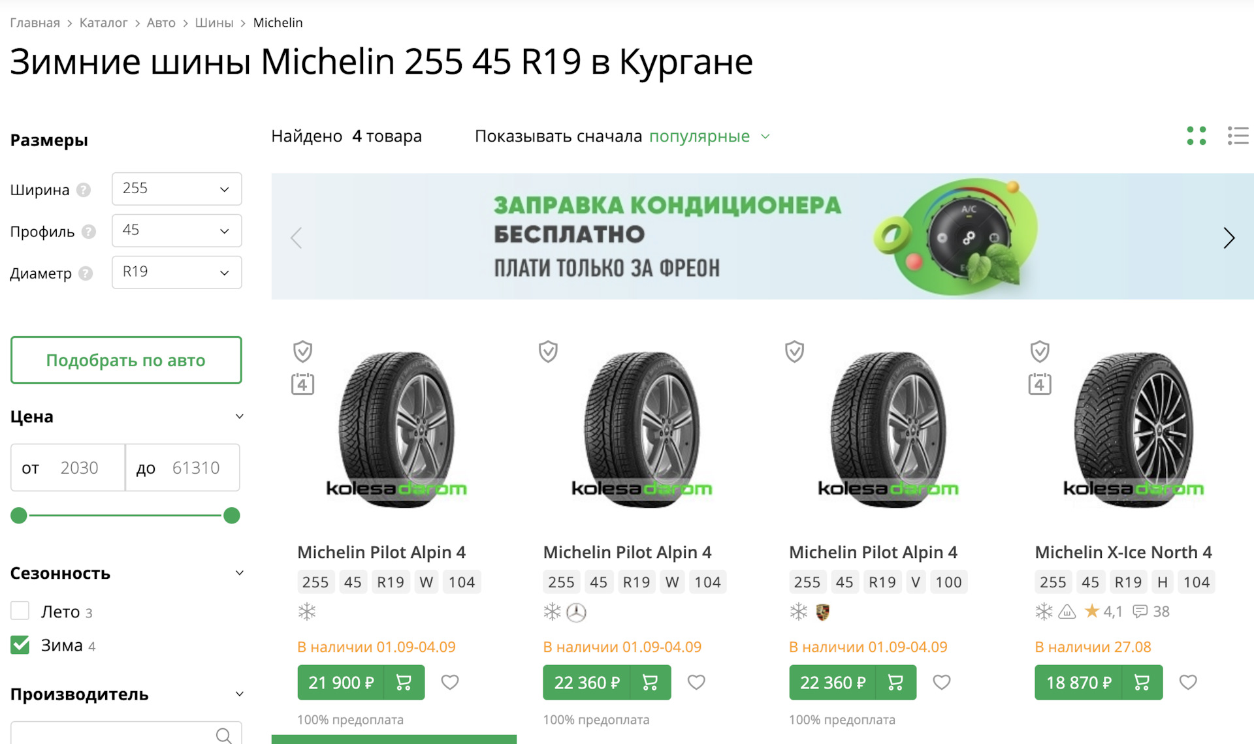Switch to list view layout

click(1237, 136)
